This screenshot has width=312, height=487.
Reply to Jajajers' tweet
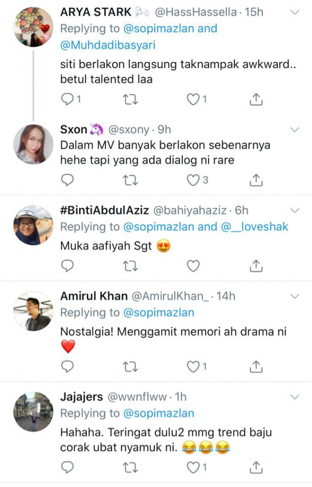[x=68, y=468]
